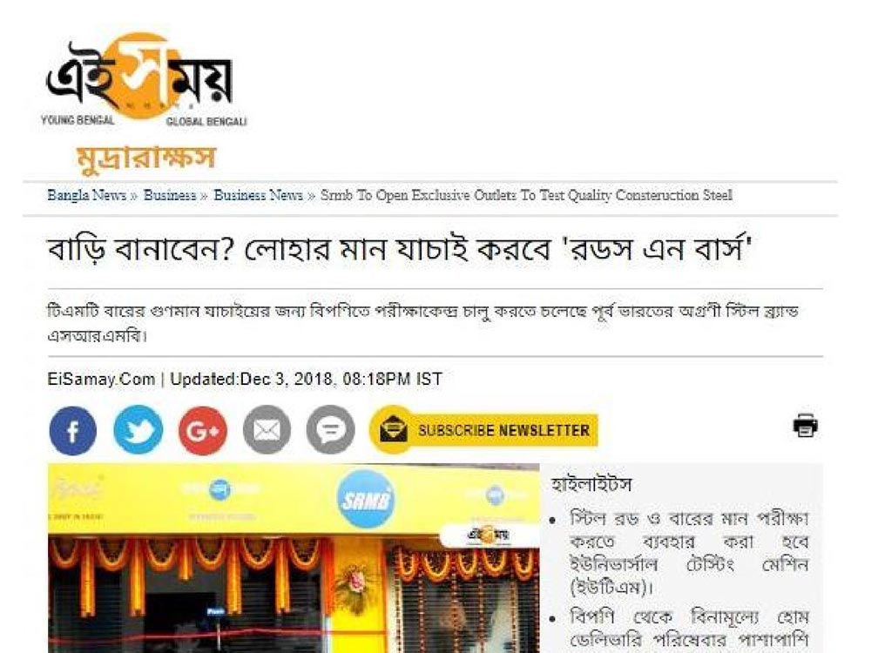Share article via Twitter bird icon
Screen dimensions: 871x653
point(138,430)
